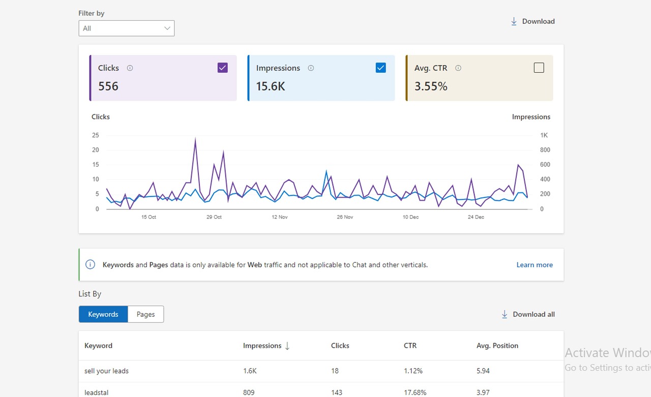Click the info icon next to Avg. CTR
Screen dimensions: 651x397
(458, 68)
